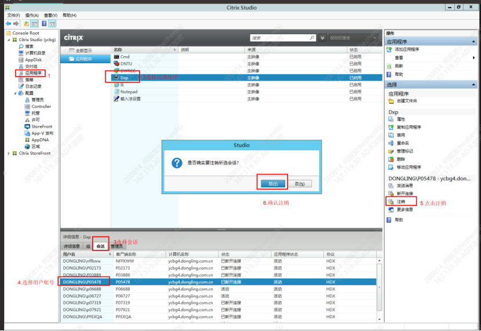Switch to the 管理员 (Administrators) tab
Screen dimensions: 481x331
tap(116, 246)
